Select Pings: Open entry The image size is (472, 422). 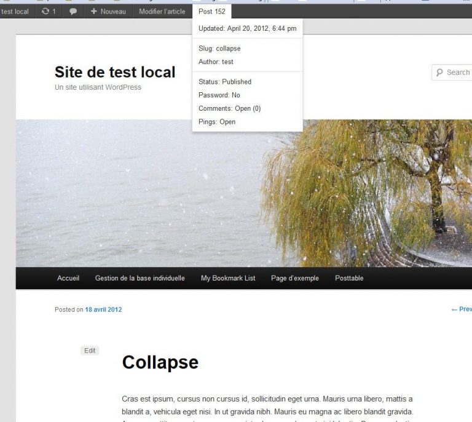217,122
